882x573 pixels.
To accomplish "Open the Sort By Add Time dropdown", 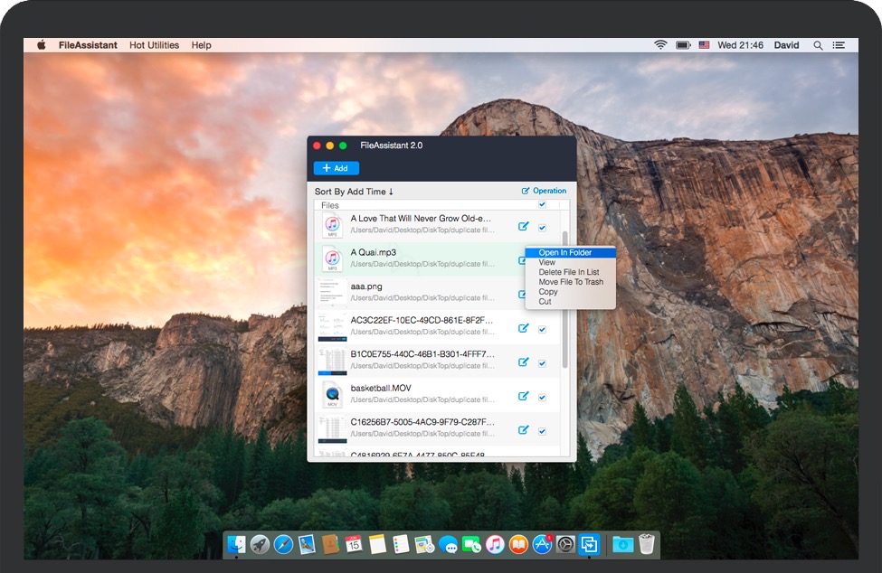I will pos(354,192).
